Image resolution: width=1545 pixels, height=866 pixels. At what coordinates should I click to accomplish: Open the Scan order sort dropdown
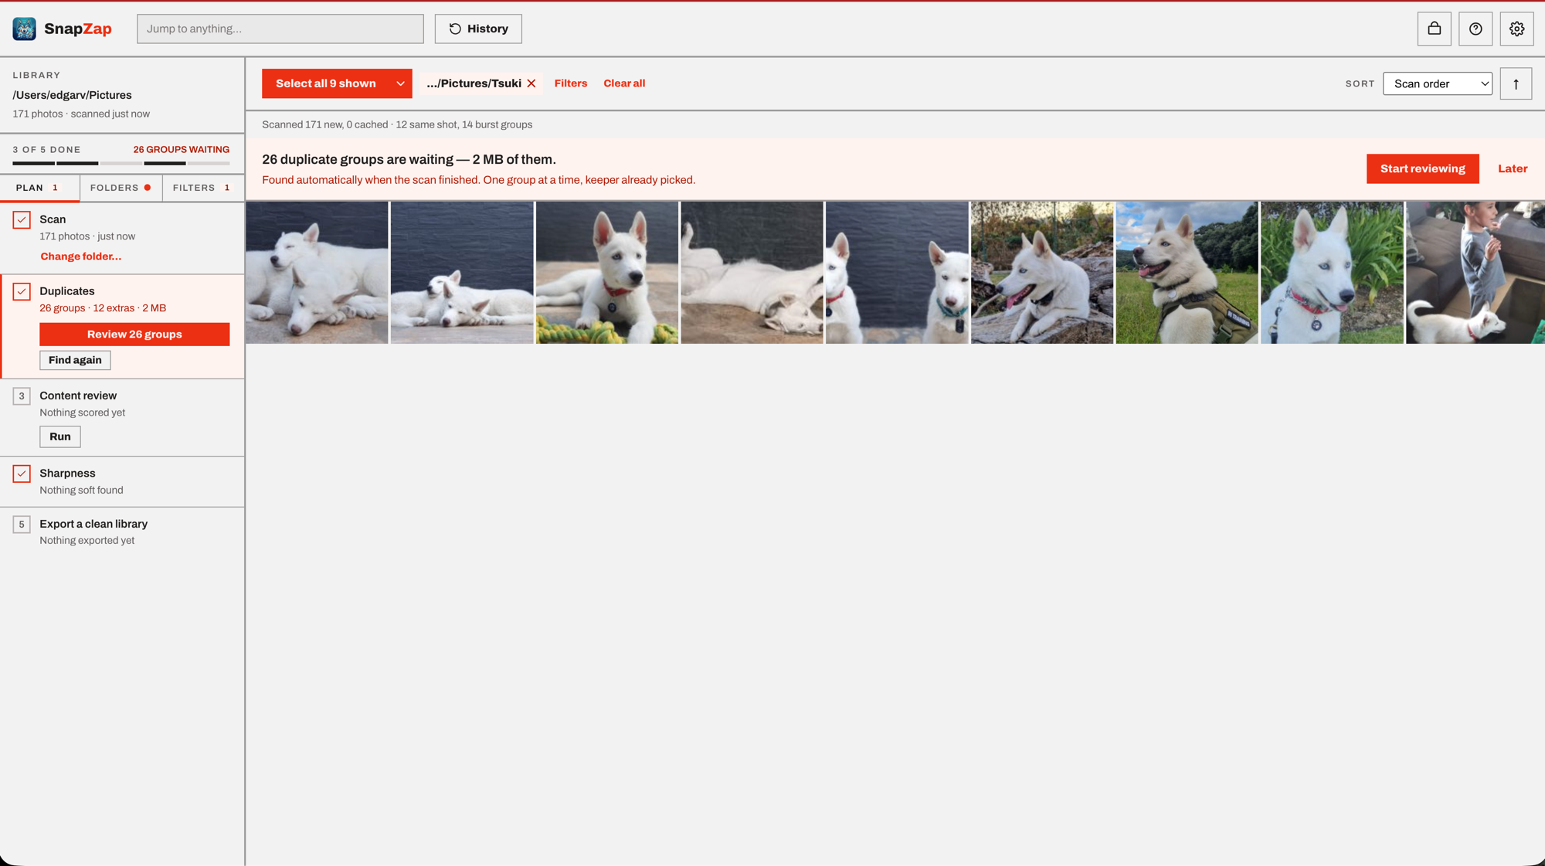click(1438, 83)
